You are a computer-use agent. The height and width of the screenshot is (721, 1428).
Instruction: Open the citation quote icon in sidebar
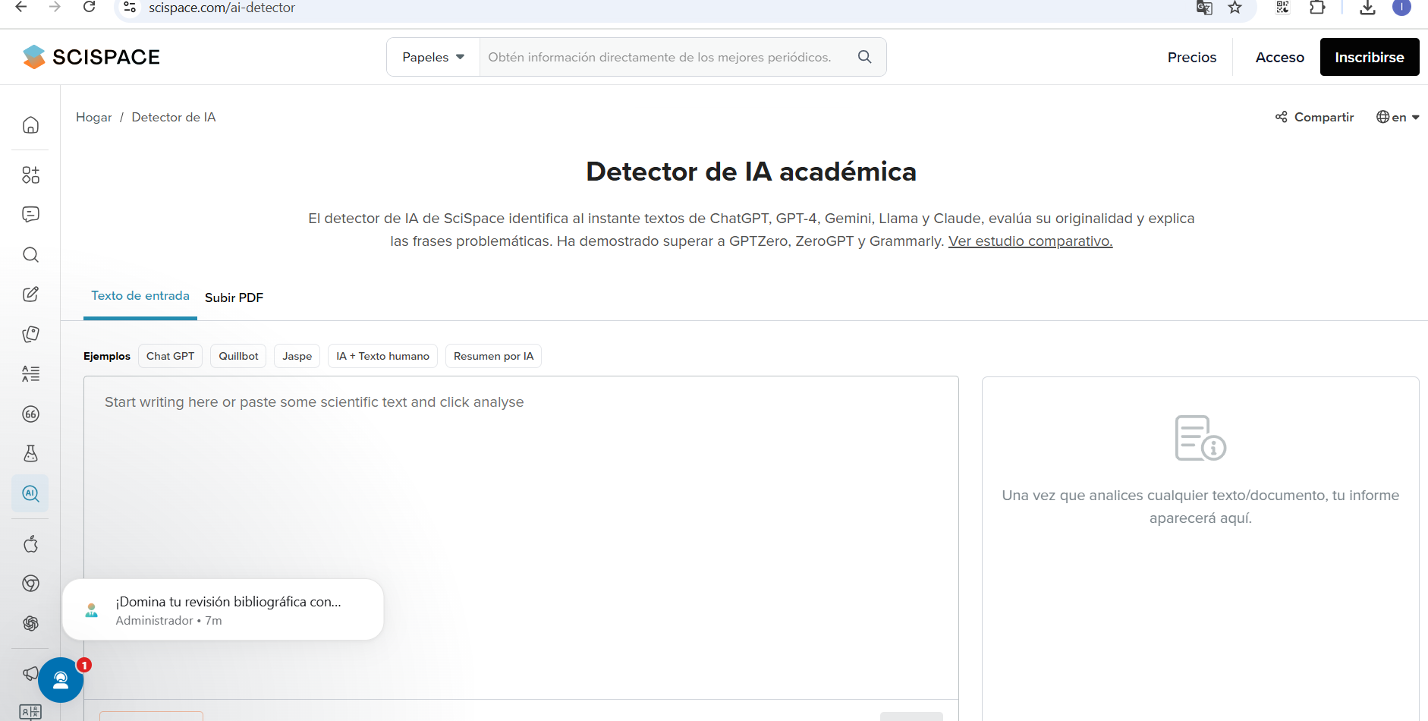(x=30, y=414)
